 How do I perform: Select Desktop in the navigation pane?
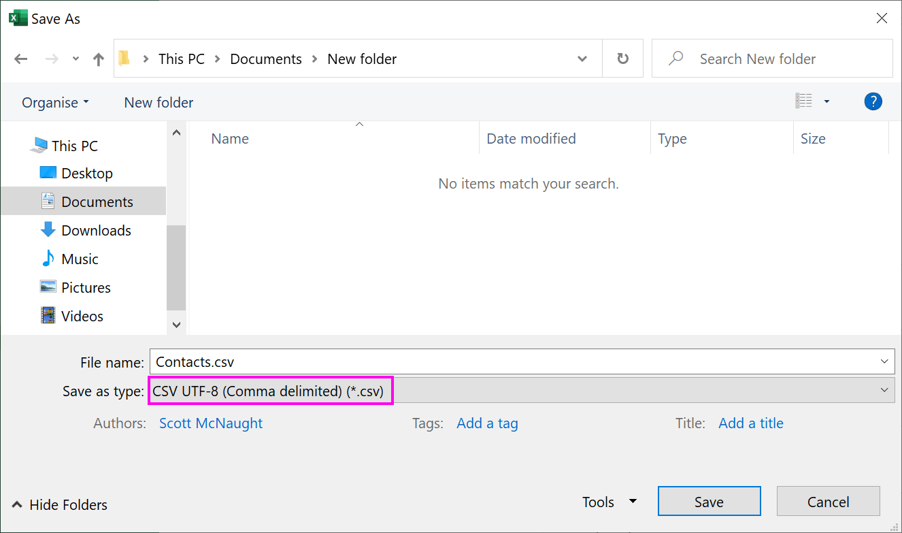(86, 174)
